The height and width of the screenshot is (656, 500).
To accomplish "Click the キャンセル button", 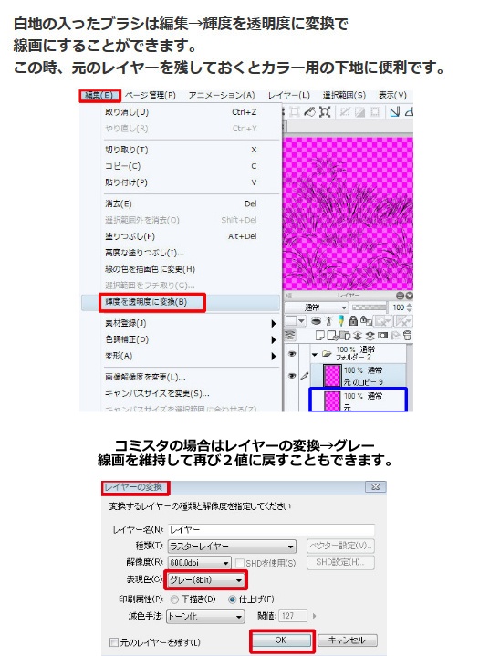I will pyautogui.click(x=348, y=640).
